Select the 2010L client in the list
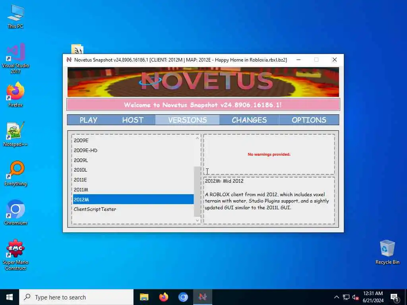The height and width of the screenshot is (305, 407). pos(133,170)
